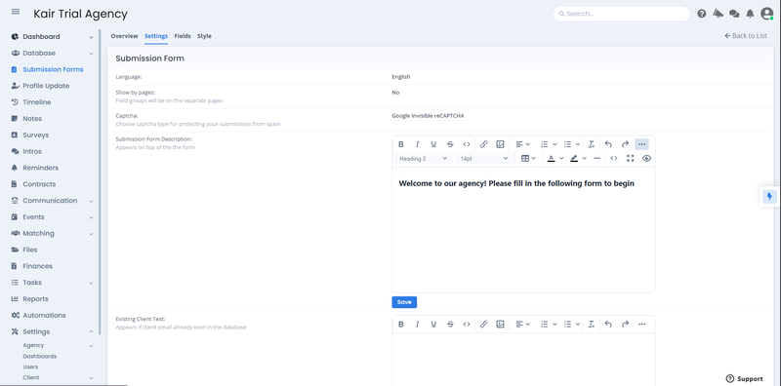Image resolution: width=781 pixels, height=386 pixels.
Task: Open user account avatar menu
Action: tap(767, 14)
